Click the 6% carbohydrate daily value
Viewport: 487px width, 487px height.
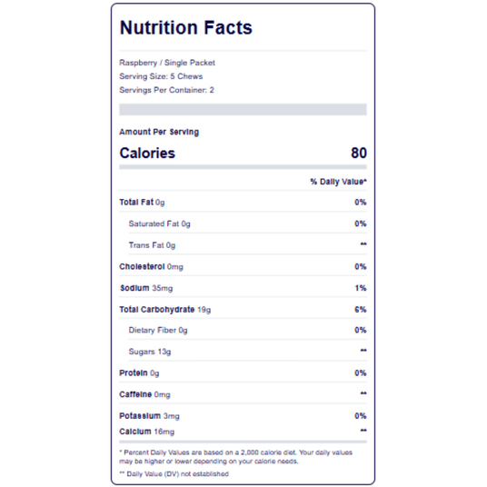(x=361, y=310)
